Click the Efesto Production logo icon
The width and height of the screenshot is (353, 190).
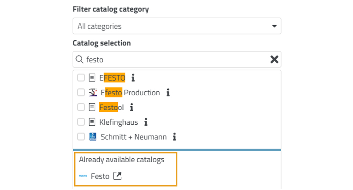tap(93, 93)
